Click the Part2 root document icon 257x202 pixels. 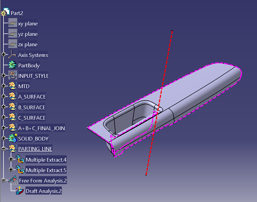click(x=5, y=12)
